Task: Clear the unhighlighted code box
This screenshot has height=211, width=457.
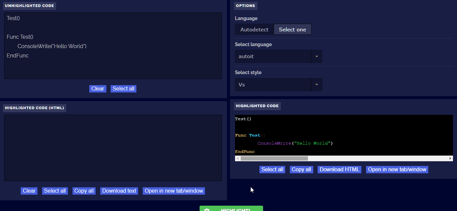Action: pos(98,88)
